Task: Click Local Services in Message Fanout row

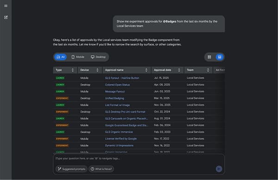Action: click(196, 91)
